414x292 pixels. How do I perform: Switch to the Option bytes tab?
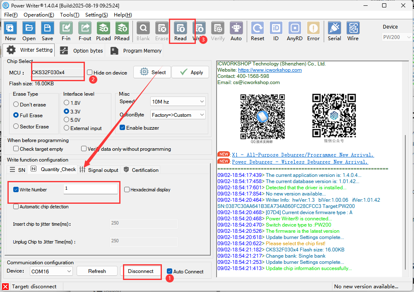click(81, 51)
